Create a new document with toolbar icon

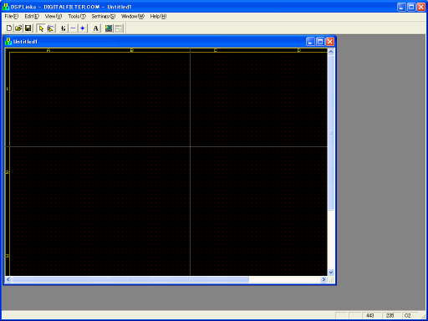coord(9,28)
